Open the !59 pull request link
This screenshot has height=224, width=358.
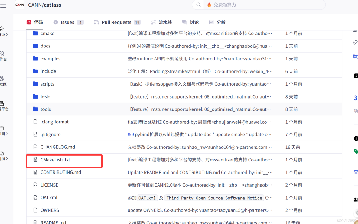pos(131,134)
